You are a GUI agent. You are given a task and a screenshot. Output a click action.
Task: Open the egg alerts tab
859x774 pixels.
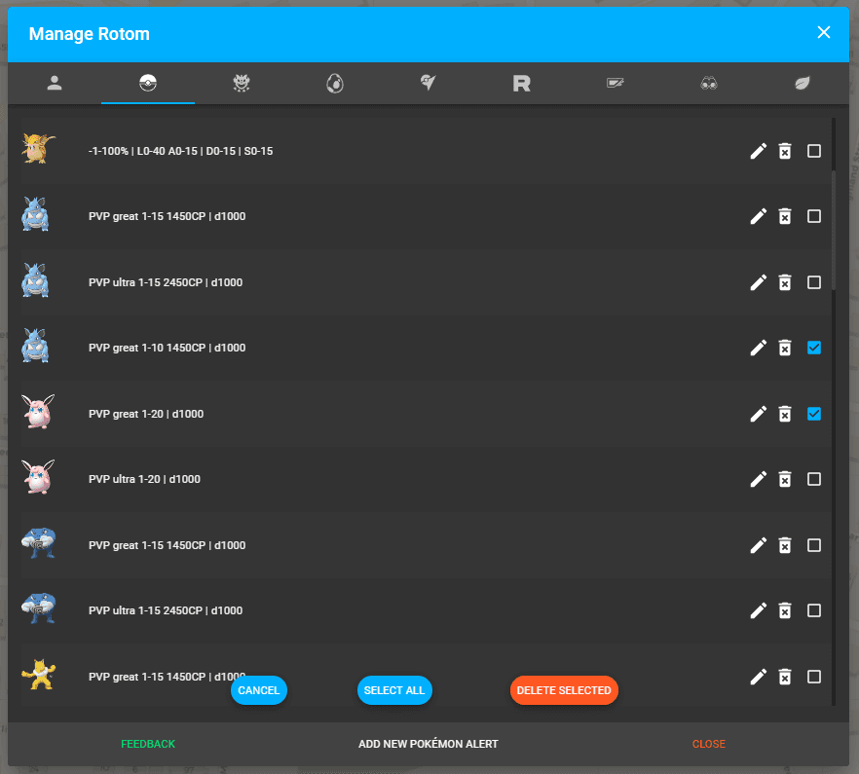(335, 84)
